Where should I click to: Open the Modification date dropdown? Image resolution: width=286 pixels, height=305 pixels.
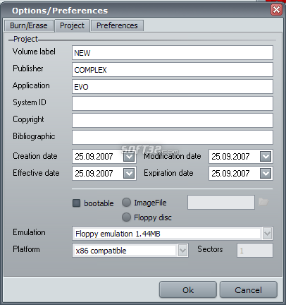266,157
